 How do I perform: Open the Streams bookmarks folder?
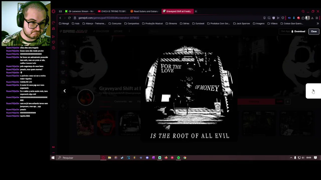(x=171, y=23)
